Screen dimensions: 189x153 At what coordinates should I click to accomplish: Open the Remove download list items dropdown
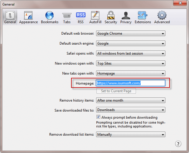131,134
